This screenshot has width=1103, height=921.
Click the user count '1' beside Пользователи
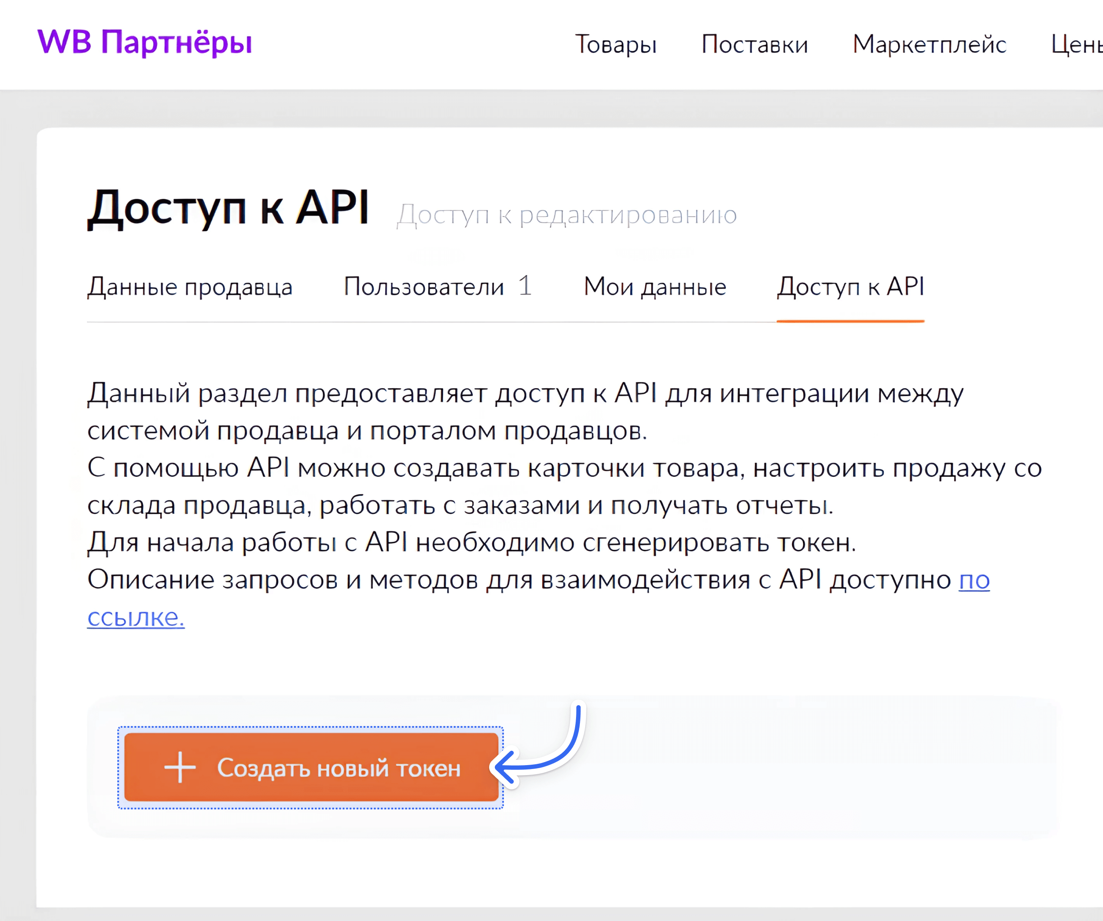[x=525, y=286]
